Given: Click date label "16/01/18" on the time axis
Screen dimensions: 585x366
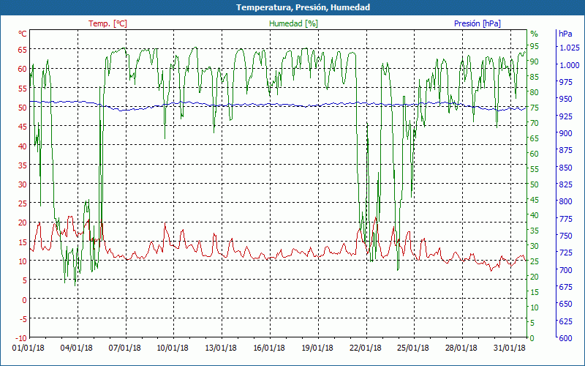Looking at the screenshot, I should pyautogui.click(x=269, y=348).
